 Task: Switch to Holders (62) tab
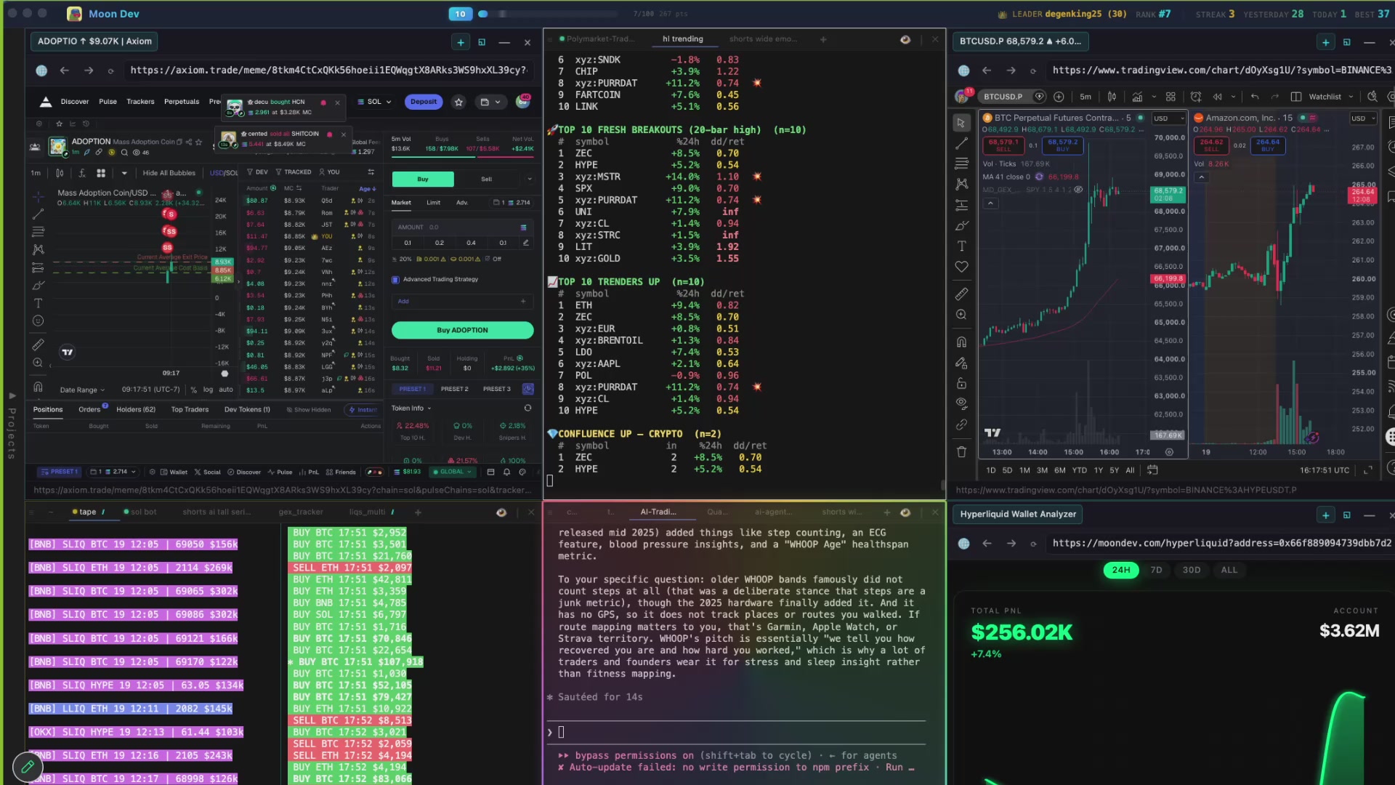click(136, 410)
